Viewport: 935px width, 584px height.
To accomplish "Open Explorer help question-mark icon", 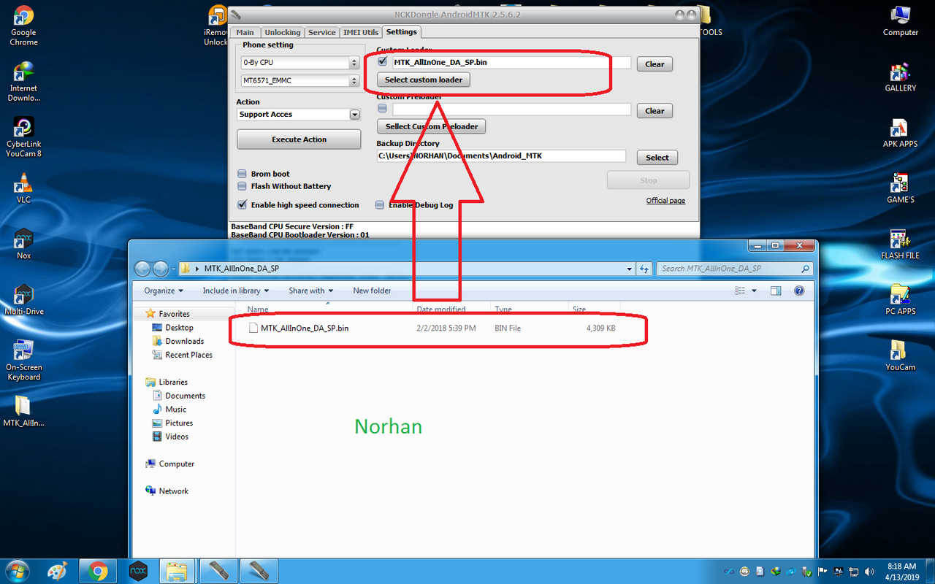I will point(799,291).
